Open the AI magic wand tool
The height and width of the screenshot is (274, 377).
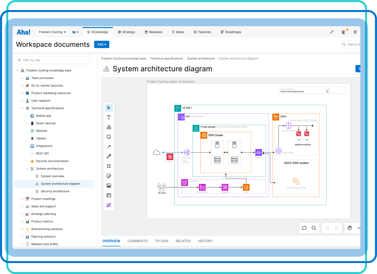pos(109,205)
